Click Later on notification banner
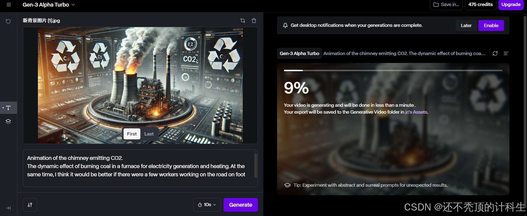Screen dimensions: 527x216 coord(466,25)
